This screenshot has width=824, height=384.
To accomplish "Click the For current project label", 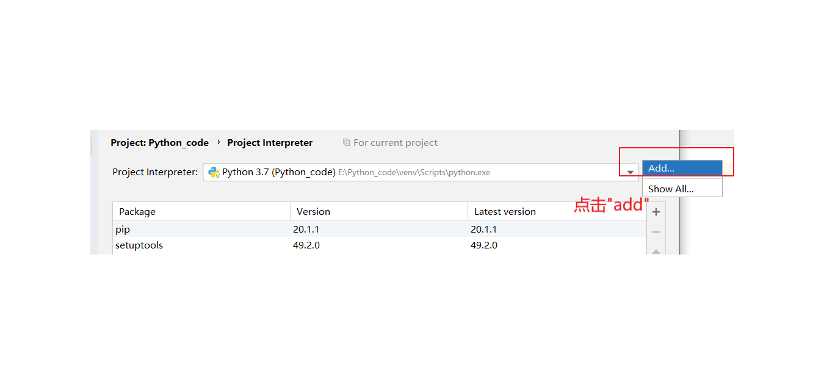I will pos(396,142).
